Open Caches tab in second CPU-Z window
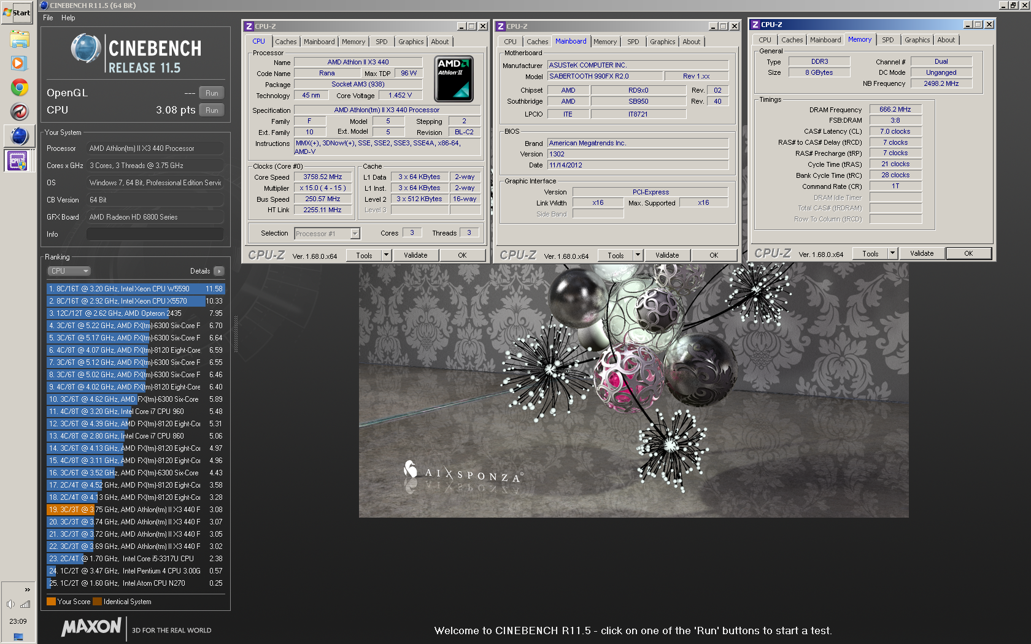The height and width of the screenshot is (644, 1031). coord(537,42)
